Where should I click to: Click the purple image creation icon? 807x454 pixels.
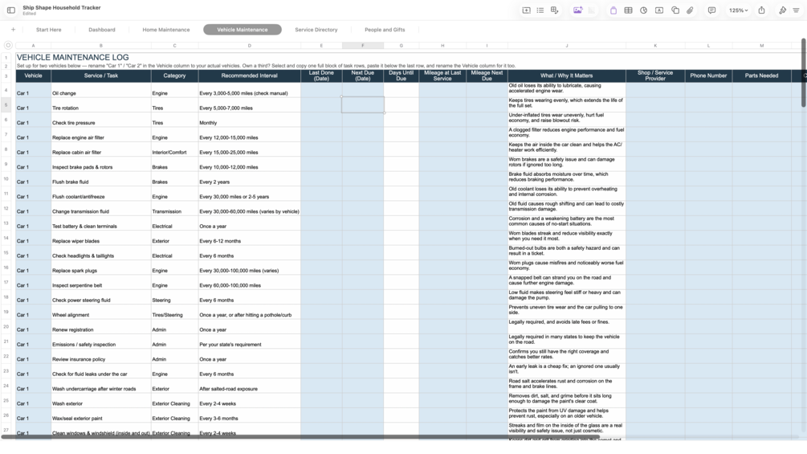[577, 10]
